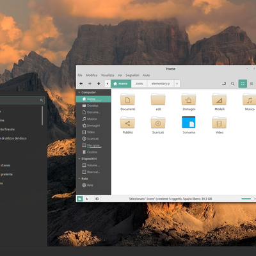The width and height of the screenshot is (256, 256).
Task: Open Riservat... device in sidebar
Action: click(x=93, y=172)
